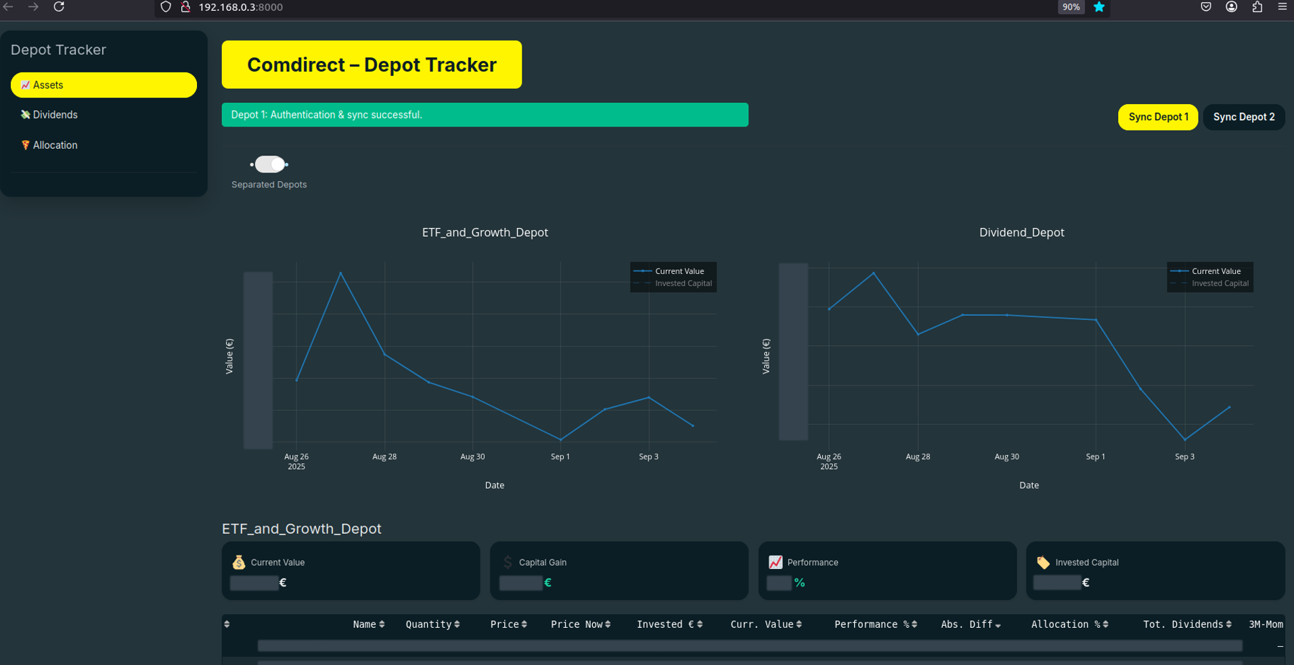Click the Sync Depot 1 button
Image resolution: width=1294 pixels, height=665 pixels.
point(1158,117)
